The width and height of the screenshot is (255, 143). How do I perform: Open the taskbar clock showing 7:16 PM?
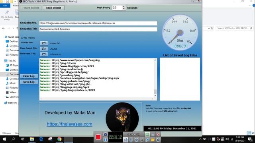(240, 139)
